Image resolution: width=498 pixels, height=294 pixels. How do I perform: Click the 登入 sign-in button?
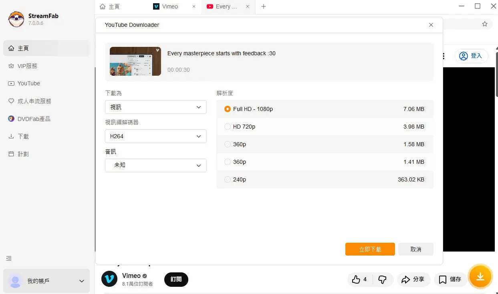click(x=472, y=56)
